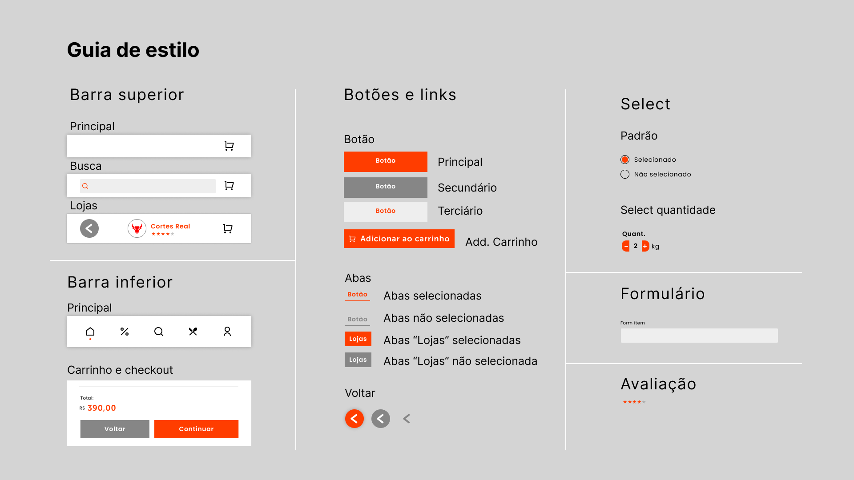This screenshot has height=480, width=854.
Task: Click the home icon in the bottom bar
Action: point(90,332)
